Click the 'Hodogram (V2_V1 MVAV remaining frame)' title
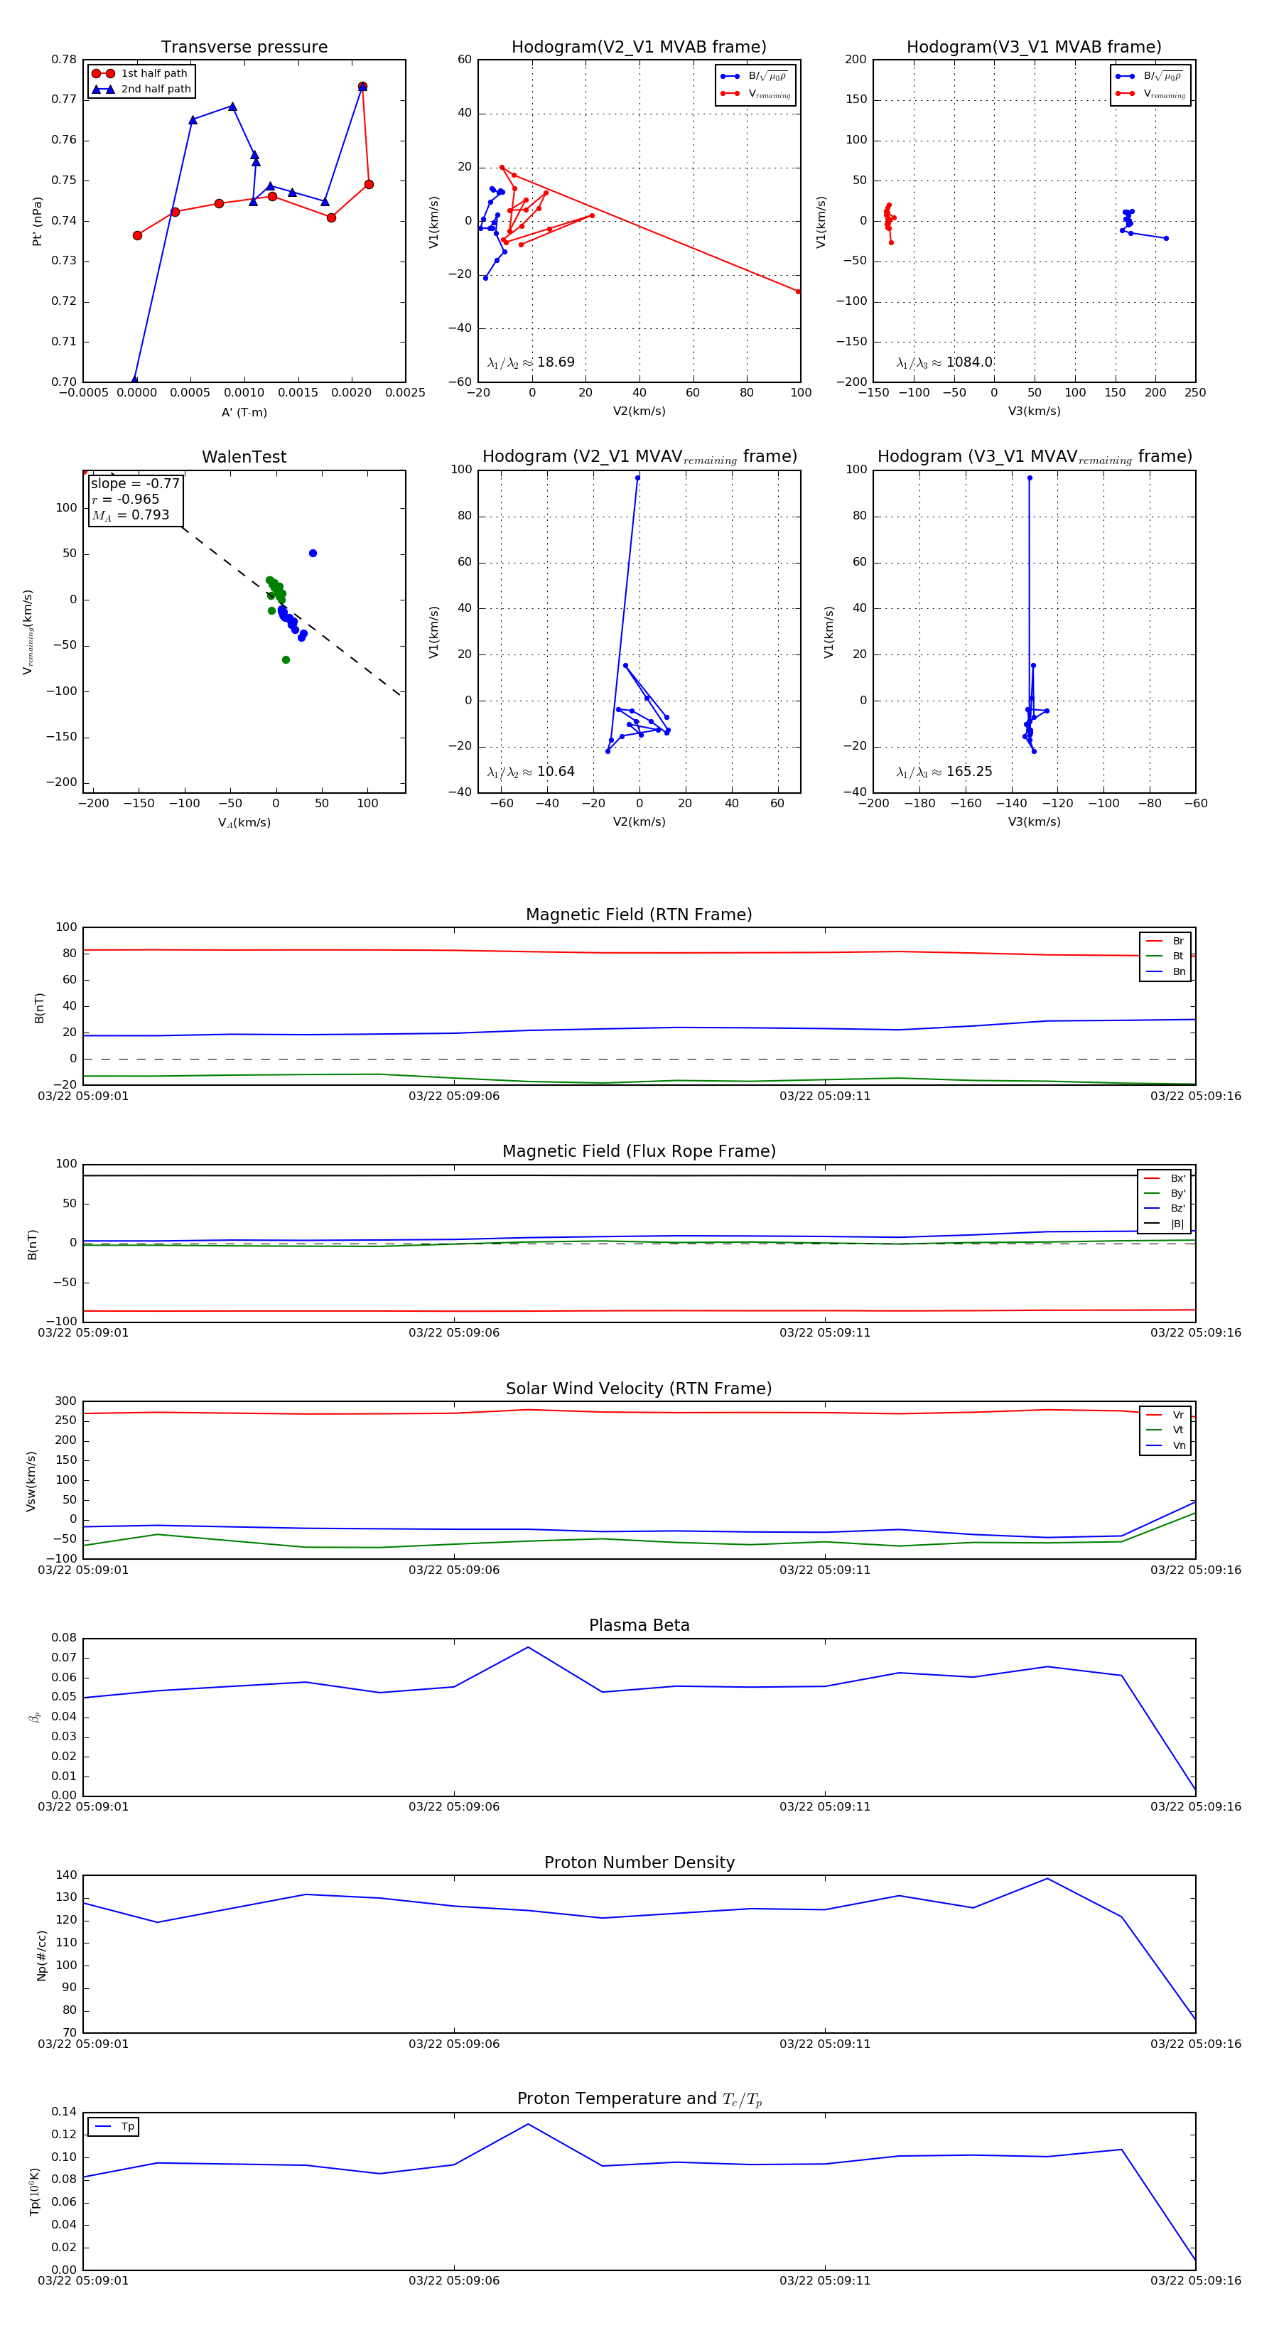Viewport: 1279px width, 2345px height. click(x=639, y=457)
